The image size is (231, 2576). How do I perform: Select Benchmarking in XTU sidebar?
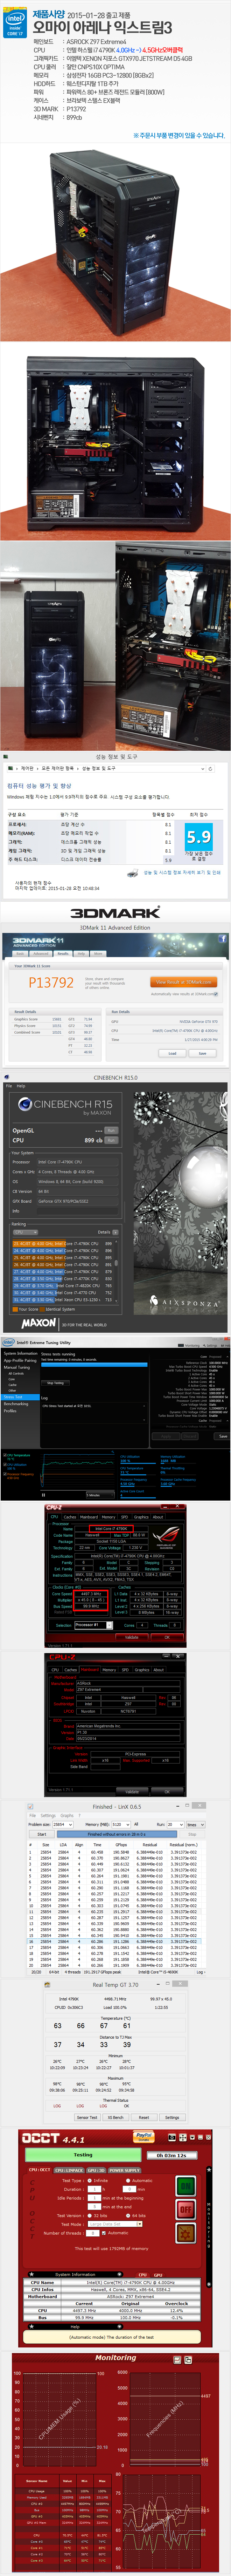16,1404
